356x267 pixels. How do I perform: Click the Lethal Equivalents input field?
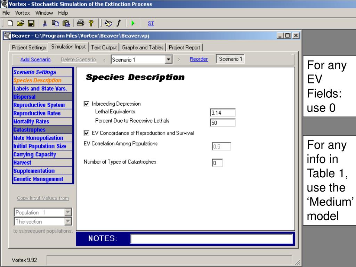222,113
